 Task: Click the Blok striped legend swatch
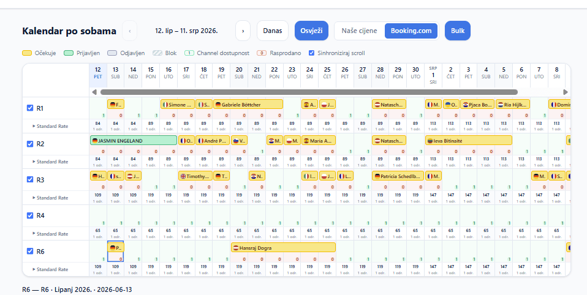(157, 53)
